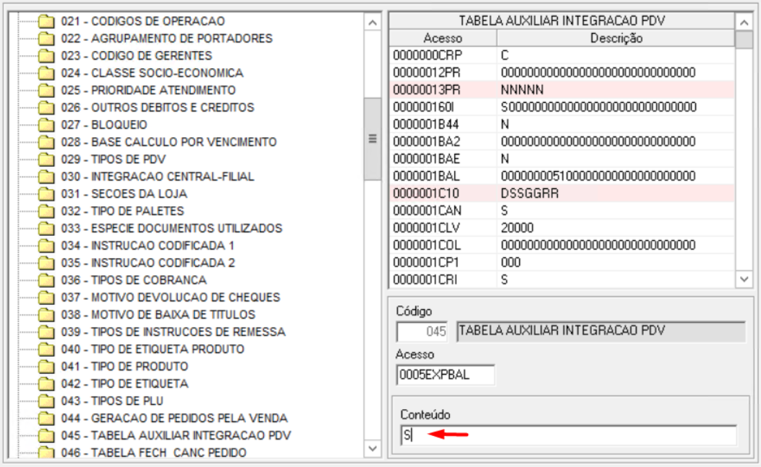Select folder icon of 025 - PRIORIDADE ATENDIMENTO
The height and width of the screenshot is (467, 761).
click(x=46, y=90)
